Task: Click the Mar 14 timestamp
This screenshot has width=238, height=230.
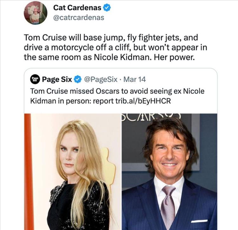Action: coord(134,79)
